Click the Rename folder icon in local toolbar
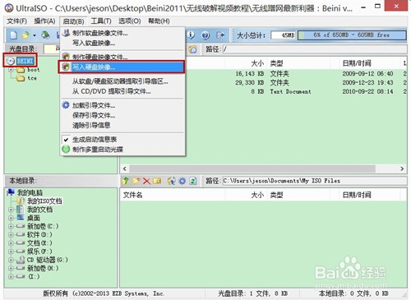 click(157, 181)
